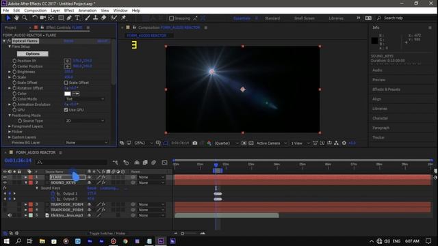This screenshot has height=246, width=438.
Task: Toggle Optical Flares fx effect switch
Action: click(x=9, y=41)
